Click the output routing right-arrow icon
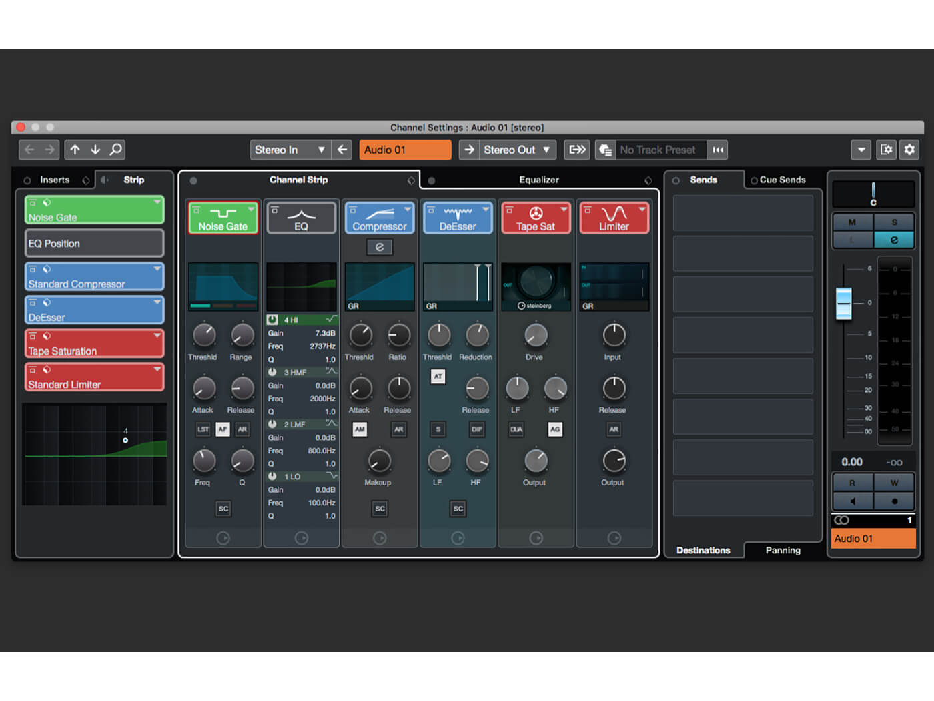This screenshot has height=701, width=934. 469,150
